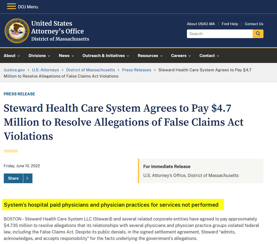Open the Outreach & Initiatives menu

click(106, 56)
